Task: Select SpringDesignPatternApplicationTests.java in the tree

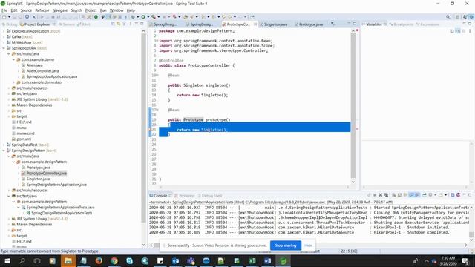Action: (x=60, y=208)
